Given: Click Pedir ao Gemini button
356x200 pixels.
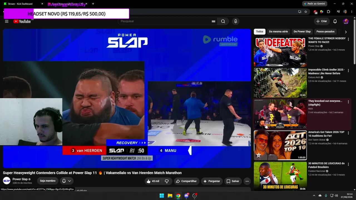Looking at the screenshot, I should [315, 4].
